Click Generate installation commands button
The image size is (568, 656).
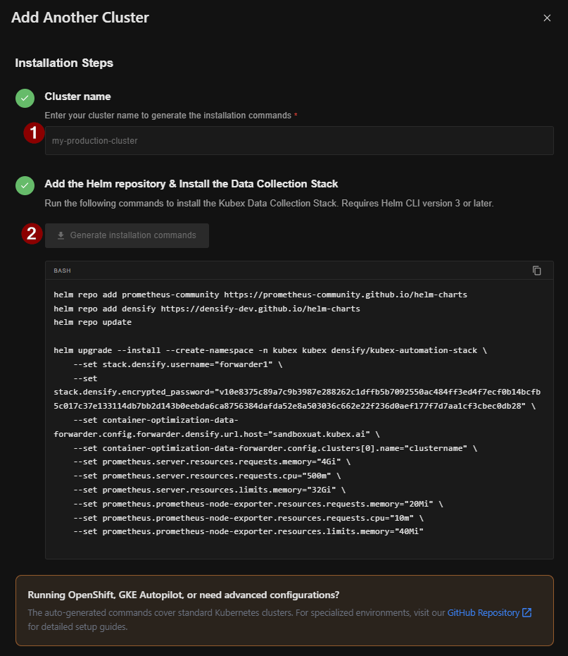click(x=127, y=235)
